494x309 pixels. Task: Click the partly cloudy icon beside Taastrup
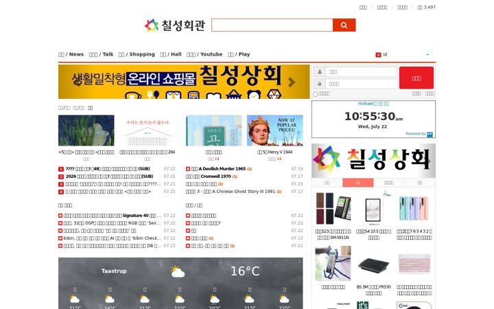(x=178, y=271)
